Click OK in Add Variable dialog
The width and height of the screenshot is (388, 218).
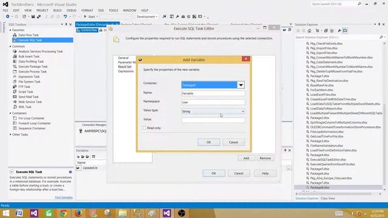pos(209,142)
